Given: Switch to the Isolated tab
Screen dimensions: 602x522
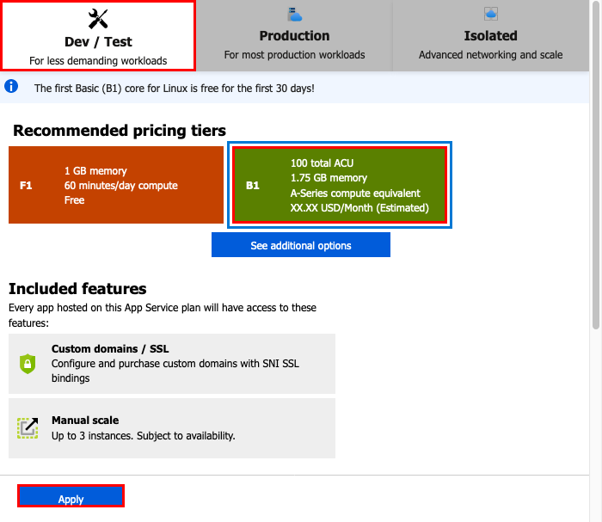Looking at the screenshot, I should pos(491,36).
